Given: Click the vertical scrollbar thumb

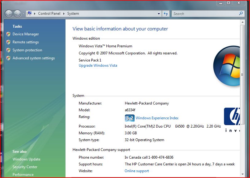Looking at the screenshot, I should 243,75.
